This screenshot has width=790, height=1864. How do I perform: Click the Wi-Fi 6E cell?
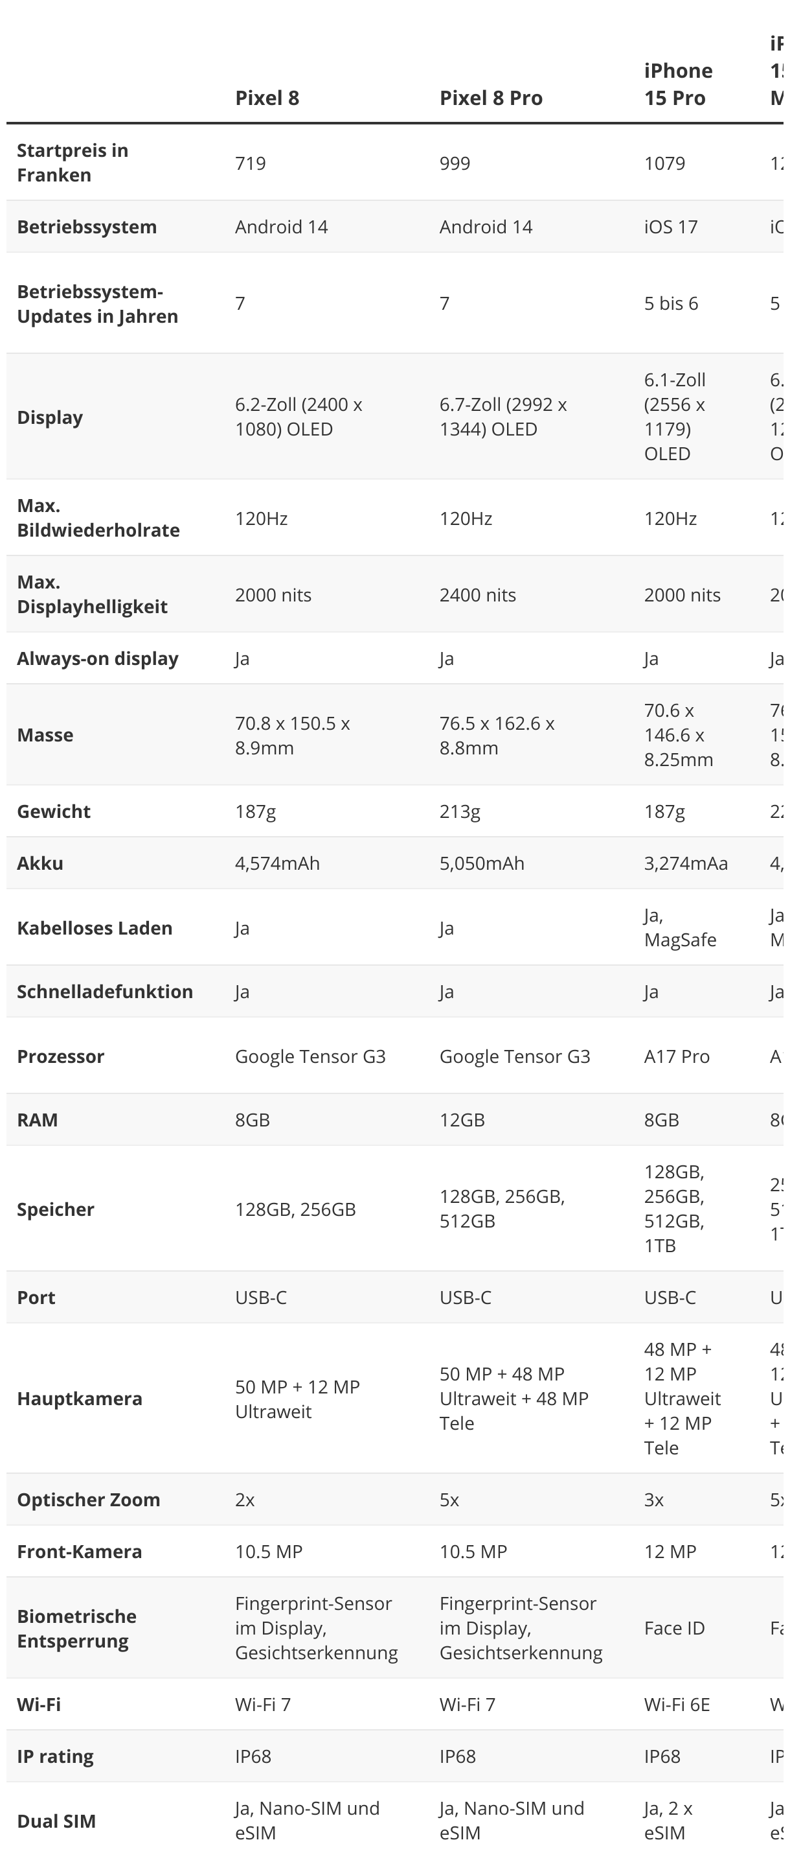pos(677,1705)
